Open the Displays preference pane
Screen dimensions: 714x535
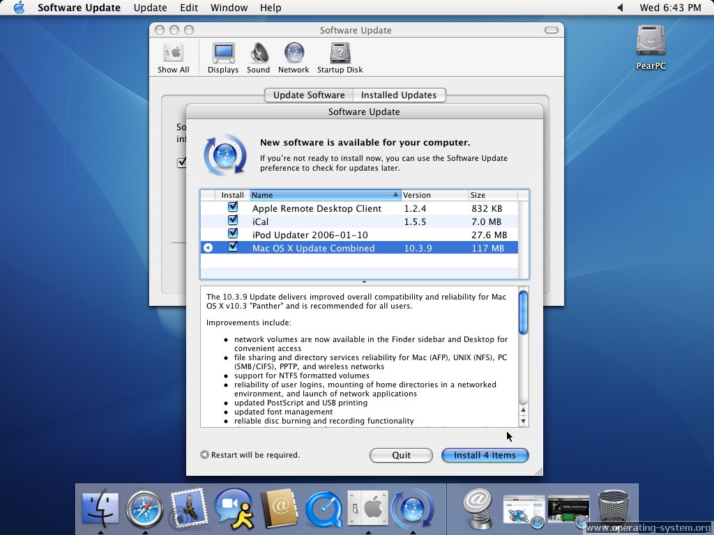pos(223,58)
